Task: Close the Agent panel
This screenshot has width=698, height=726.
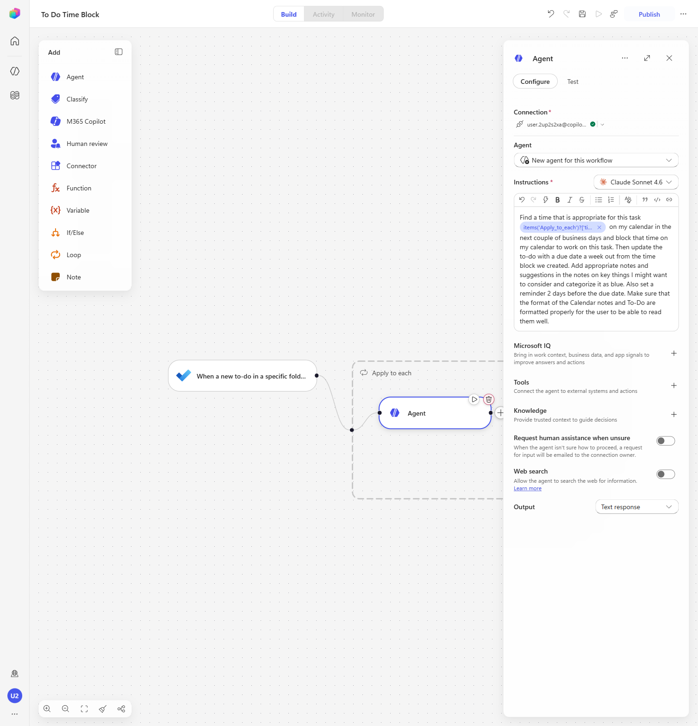Action: pyautogui.click(x=669, y=58)
